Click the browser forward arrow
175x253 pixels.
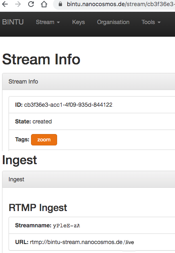(18, 4)
